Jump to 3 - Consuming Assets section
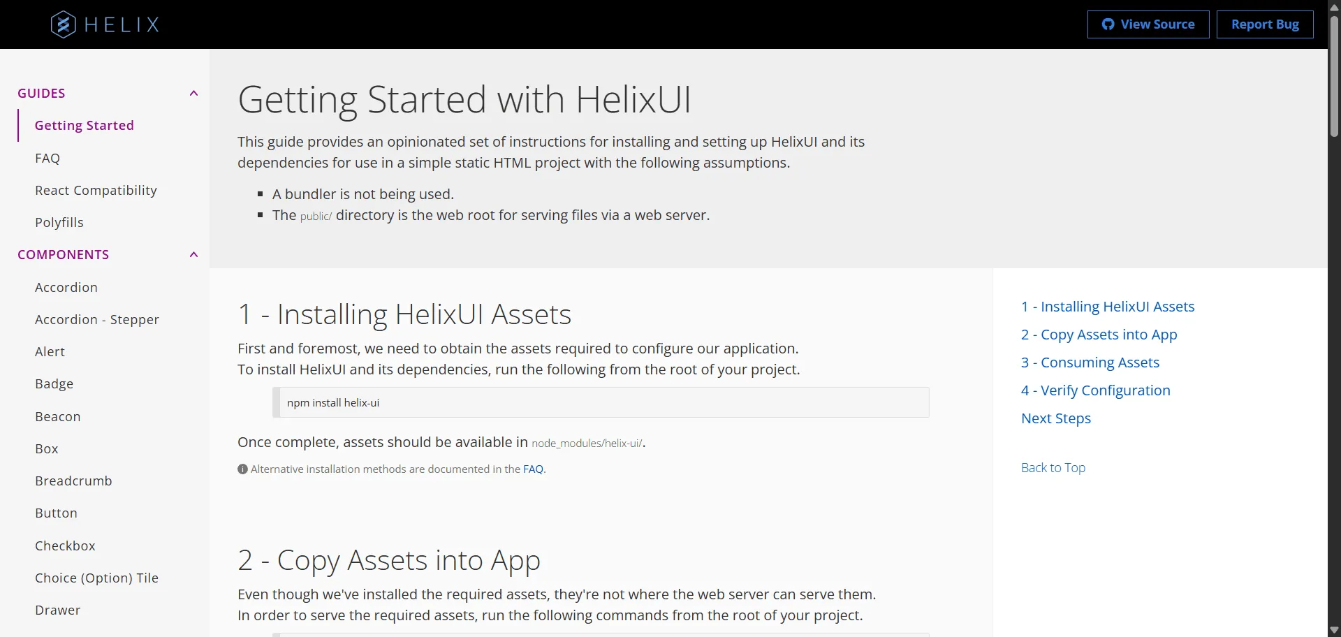 [1090, 363]
